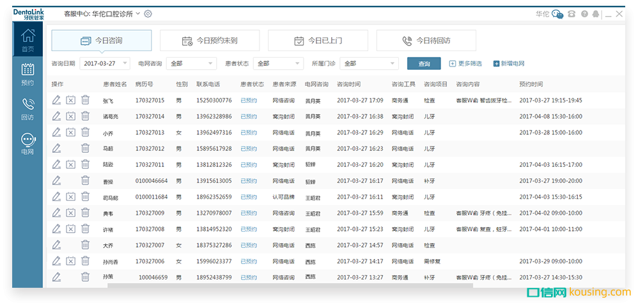Open the 电网咨询 dropdown
Image resolution: width=638 pixels, height=307 pixels.
pos(191,63)
